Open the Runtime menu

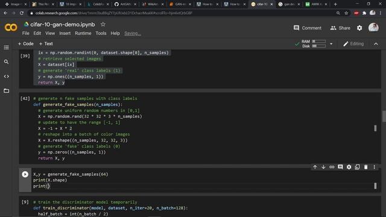[x=83, y=33]
